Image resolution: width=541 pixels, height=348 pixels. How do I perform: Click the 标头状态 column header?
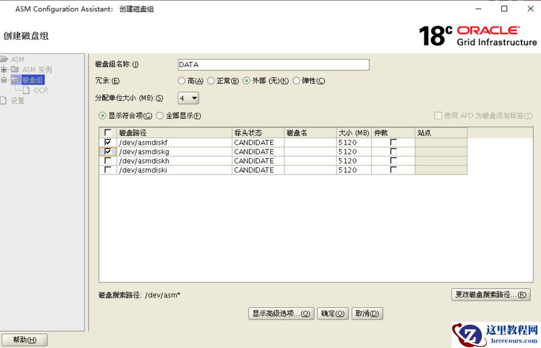tap(258, 133)
